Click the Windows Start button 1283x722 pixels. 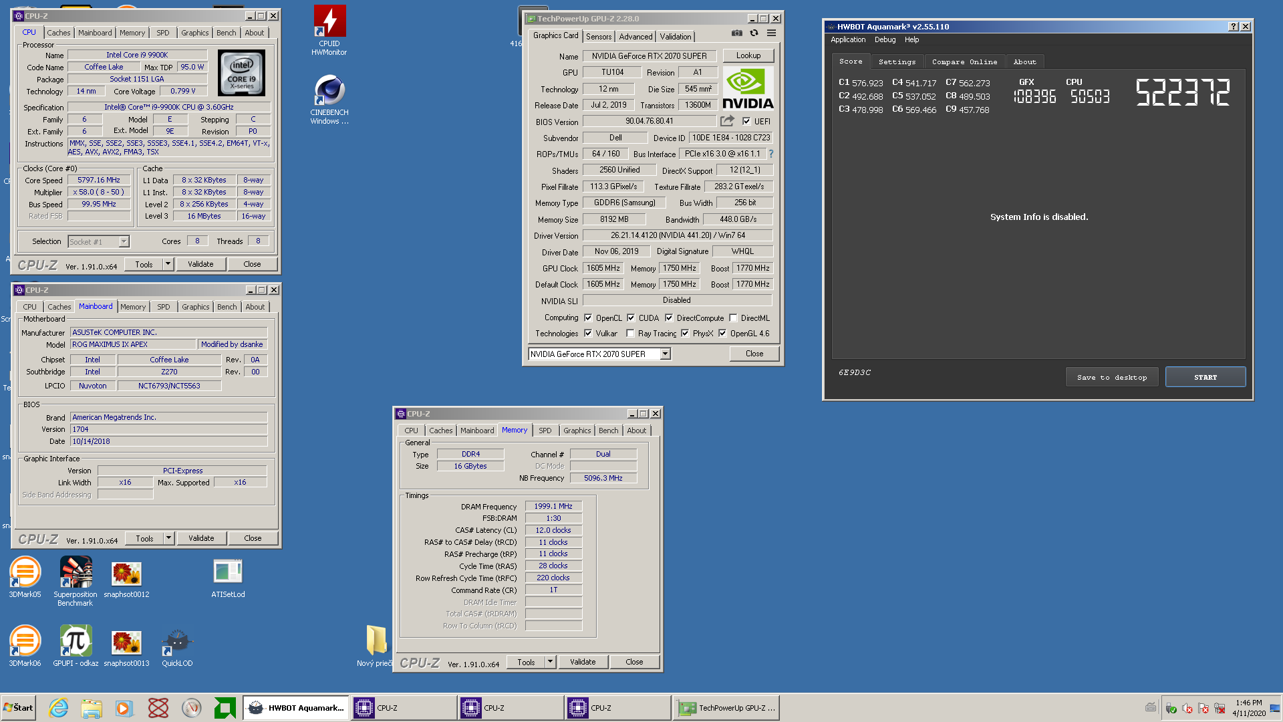tap(18, 707)
